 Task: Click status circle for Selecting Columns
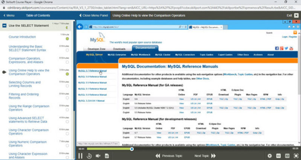(x=67, y=86)
